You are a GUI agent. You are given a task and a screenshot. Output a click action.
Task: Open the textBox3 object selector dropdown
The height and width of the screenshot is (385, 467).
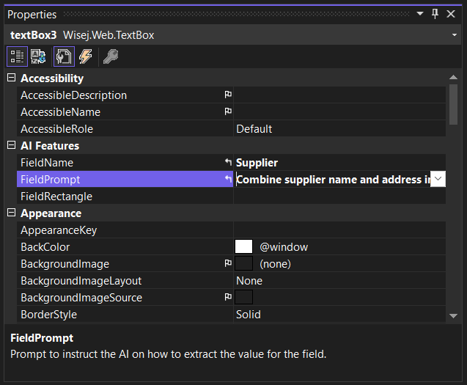tap(455, 35)
